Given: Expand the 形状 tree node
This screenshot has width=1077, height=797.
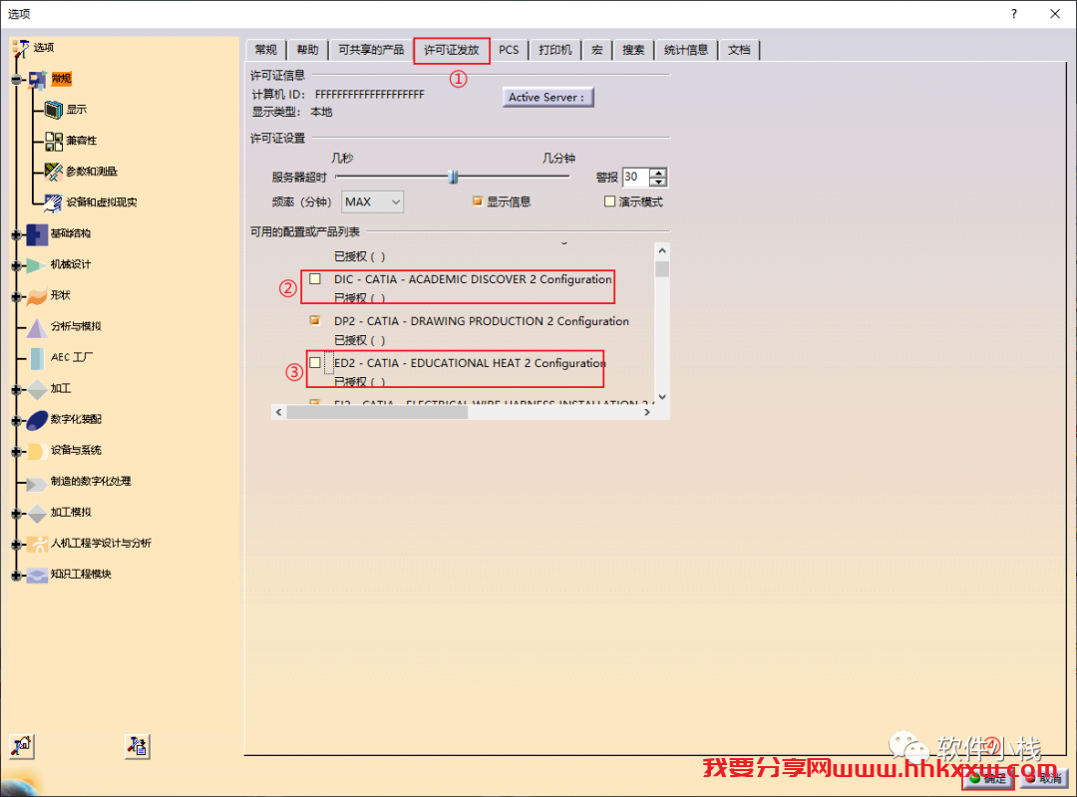Looking at the screenshot, I should pos(17,297).
